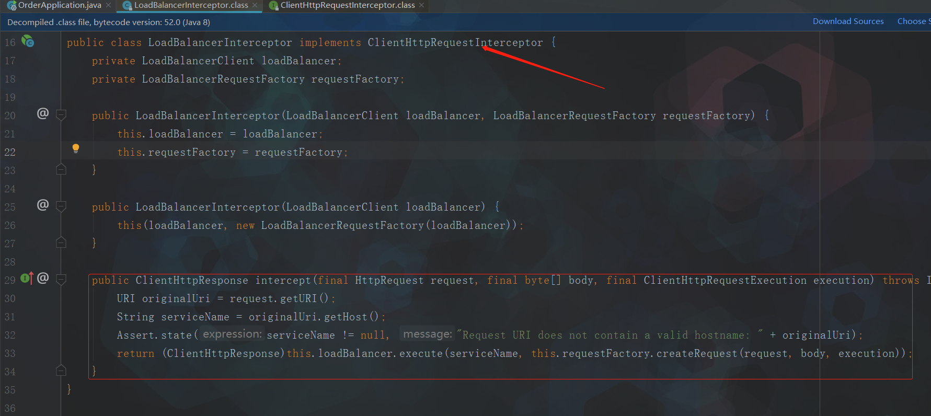
Task: Close the LoadBalancerInterceptor.class tab
Action: tap(255, 5)
